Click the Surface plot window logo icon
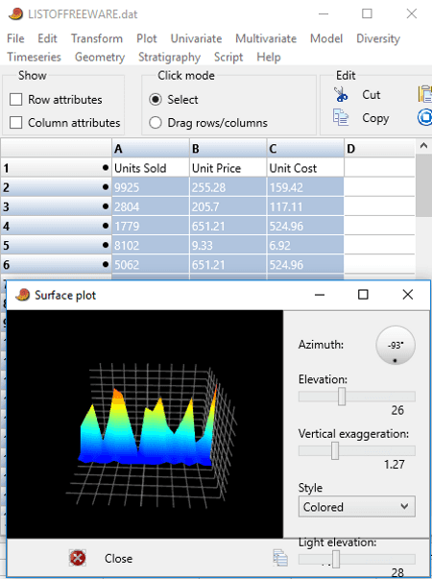432x579 pixels. click(22, 295)
